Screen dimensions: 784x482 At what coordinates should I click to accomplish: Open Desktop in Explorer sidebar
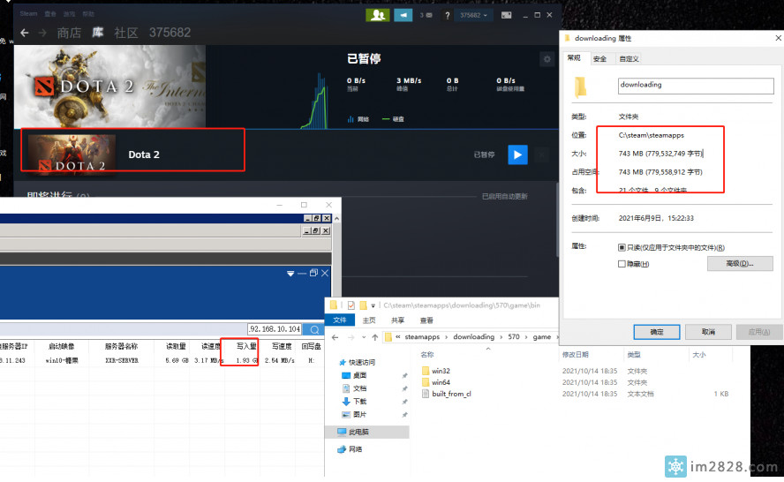pos(355,375)
